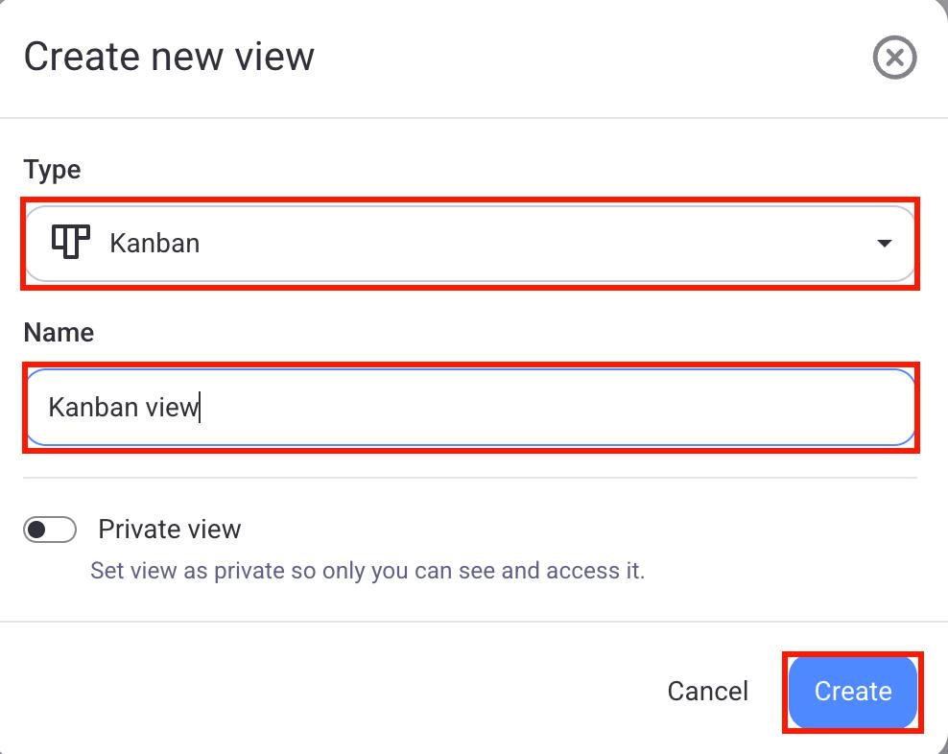Enable the Private view toggle switch
The height and width of the screenshot is (754, 948).
pos(50,530)
